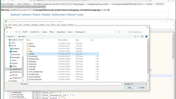
Task: Toggle the preview pane icon
Action: [142, 37]
